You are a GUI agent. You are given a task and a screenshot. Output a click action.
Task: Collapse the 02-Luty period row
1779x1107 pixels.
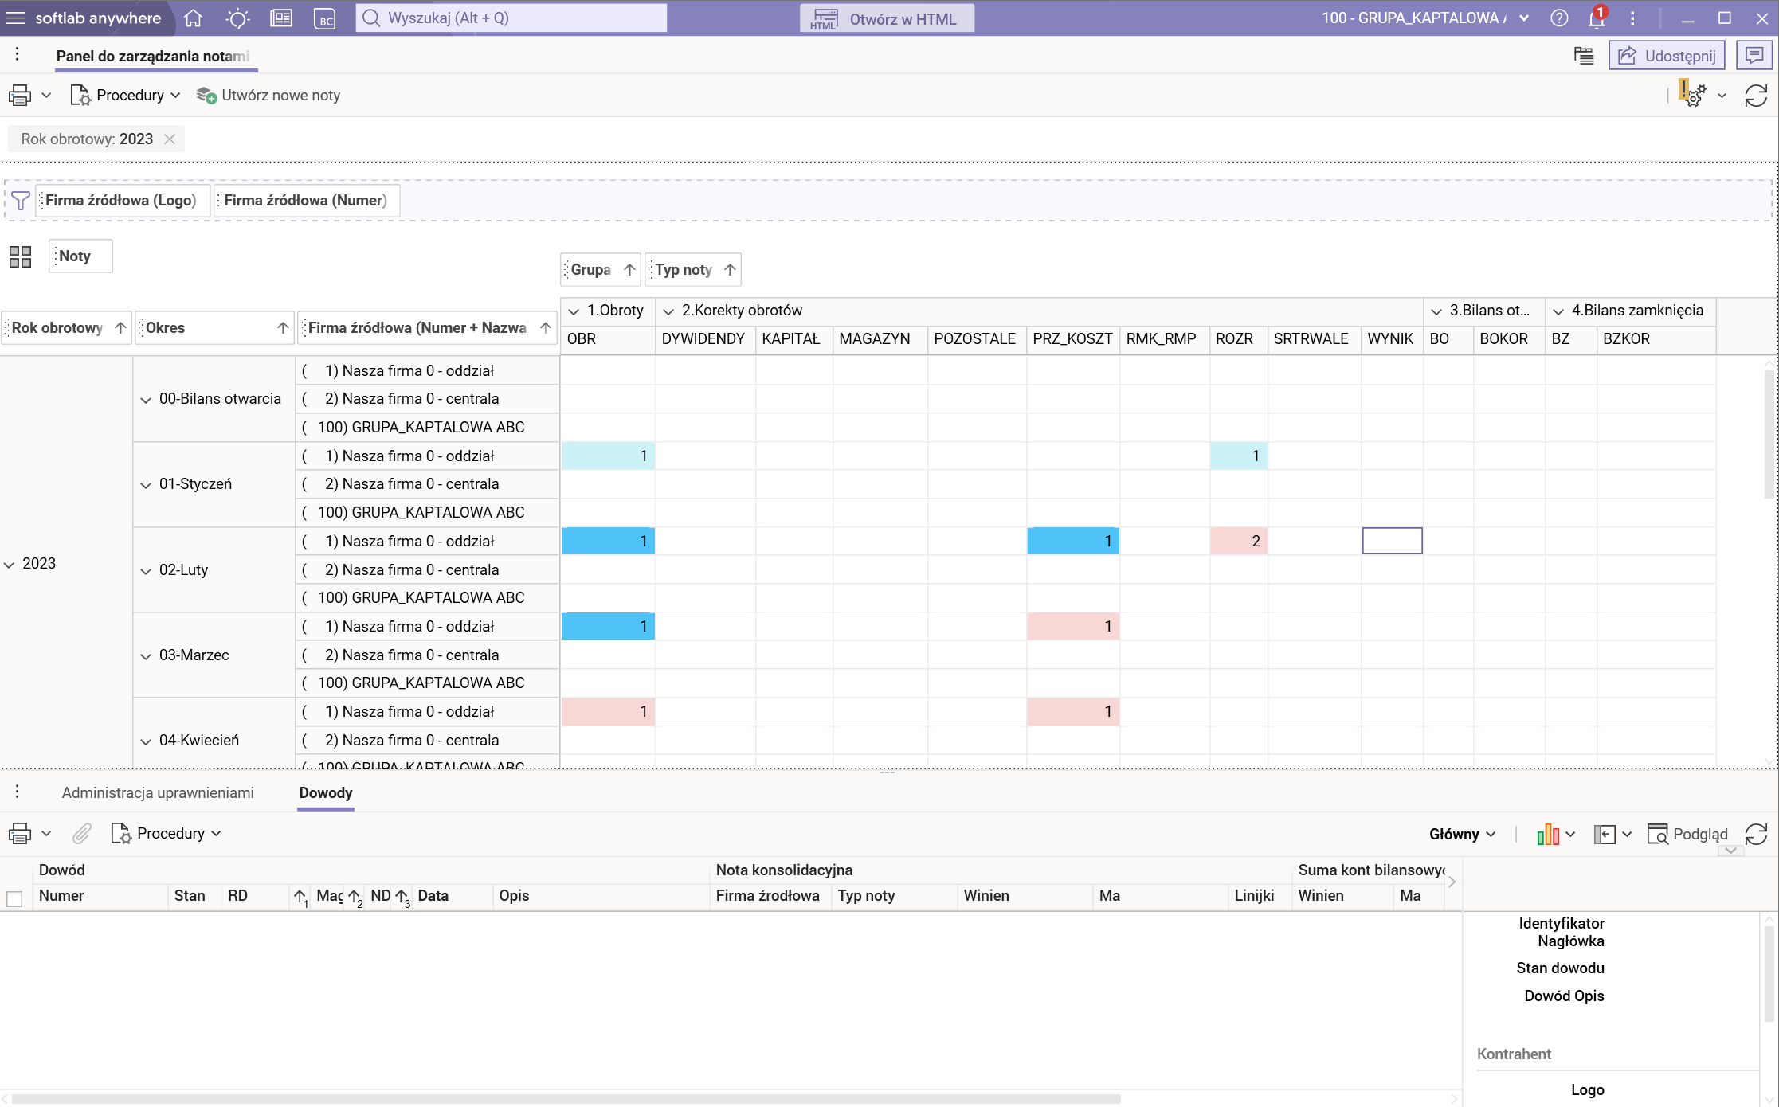pos(146,571)
